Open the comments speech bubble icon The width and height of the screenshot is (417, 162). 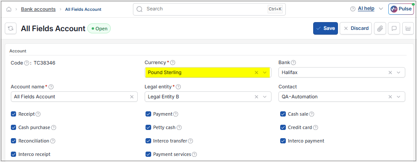394,28
